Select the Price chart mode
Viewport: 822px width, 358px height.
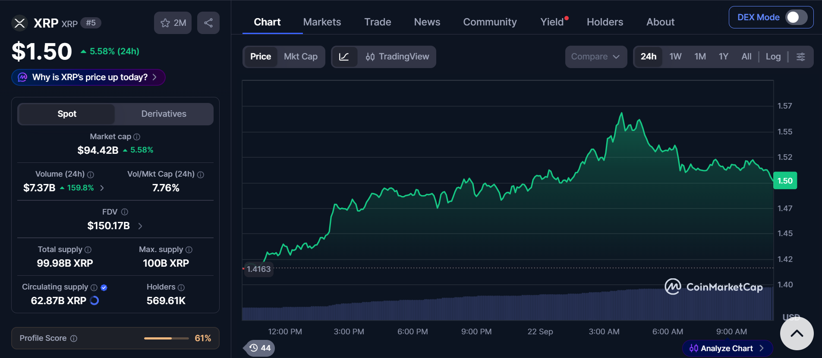[261, 57]
